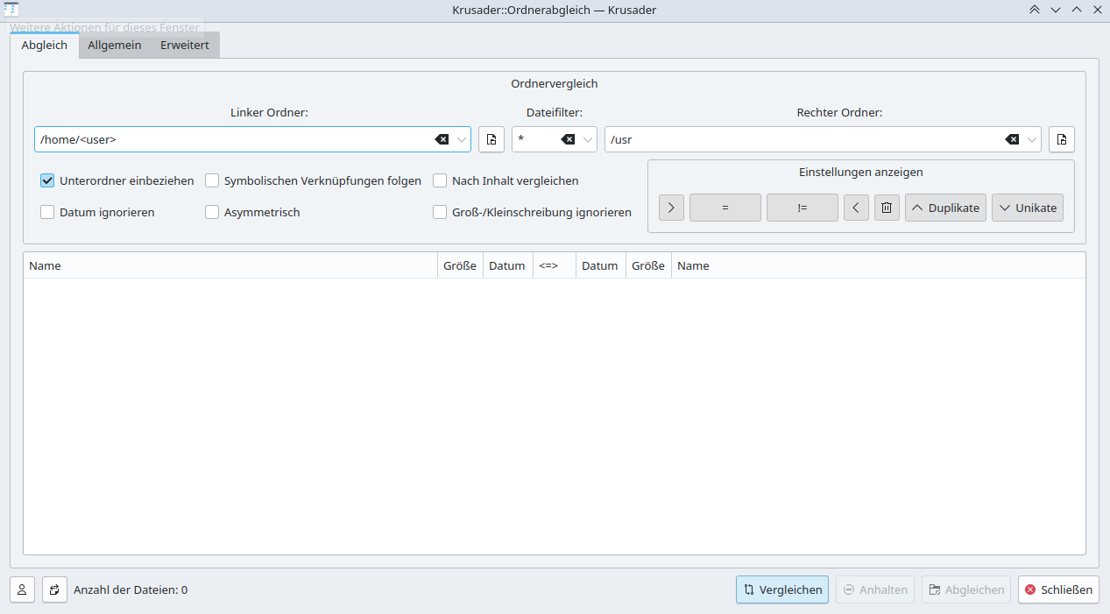The width and height of the screenshot is (1110, 614).
Task: Click the swap sides icon button
Action: (54, 589)
